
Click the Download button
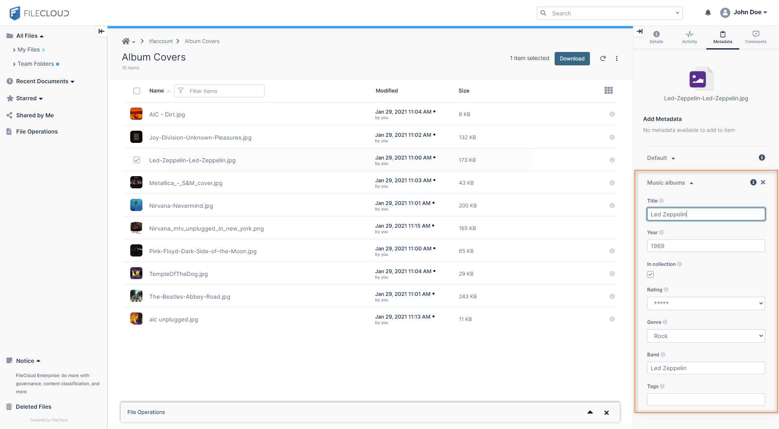[572, 58]
